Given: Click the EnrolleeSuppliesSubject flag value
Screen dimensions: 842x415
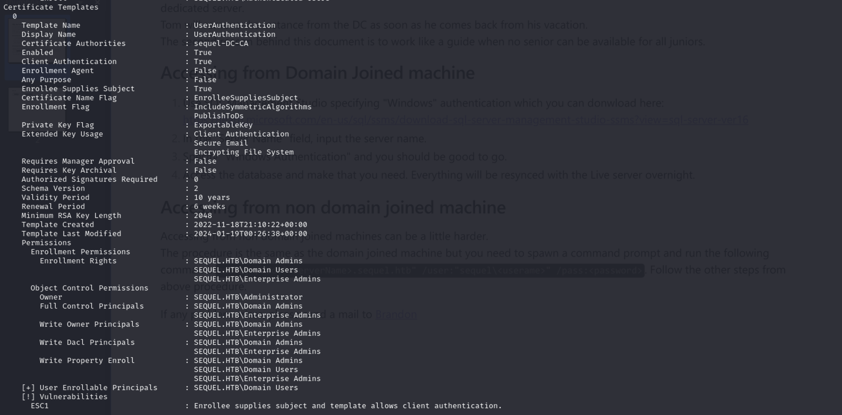Looking at the screenshot, I should 246,98.
